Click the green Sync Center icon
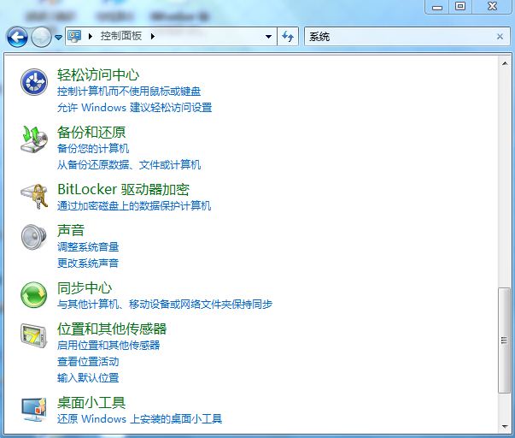The image size is (515, 438). [x=34, y=295]
